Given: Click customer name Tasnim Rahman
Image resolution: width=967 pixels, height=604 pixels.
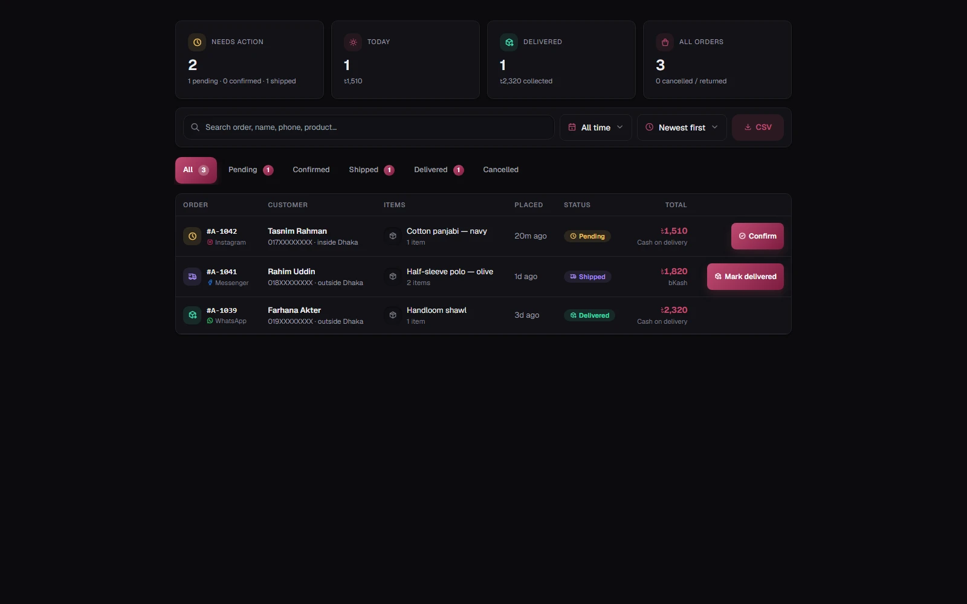Looking at the screenshot, I should [x=297, y=231].
